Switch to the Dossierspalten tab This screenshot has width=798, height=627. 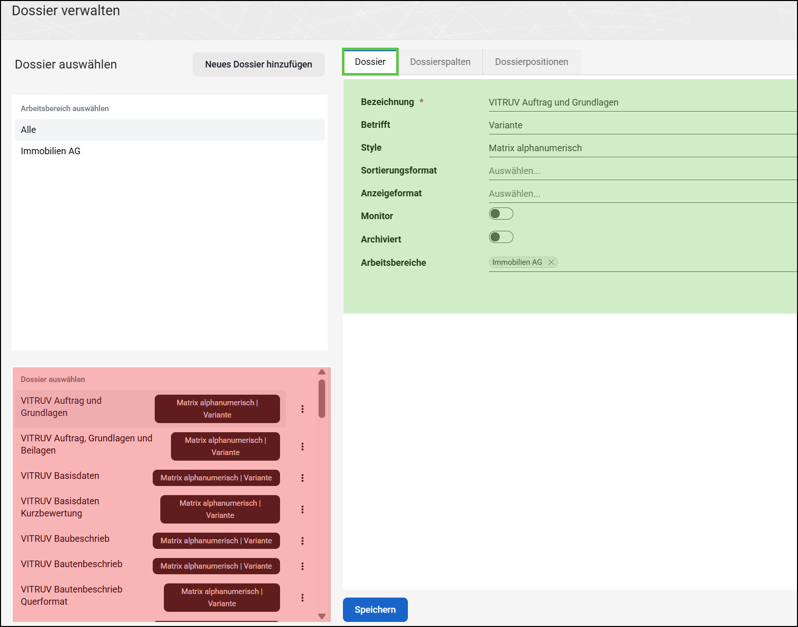click(440, 62)
